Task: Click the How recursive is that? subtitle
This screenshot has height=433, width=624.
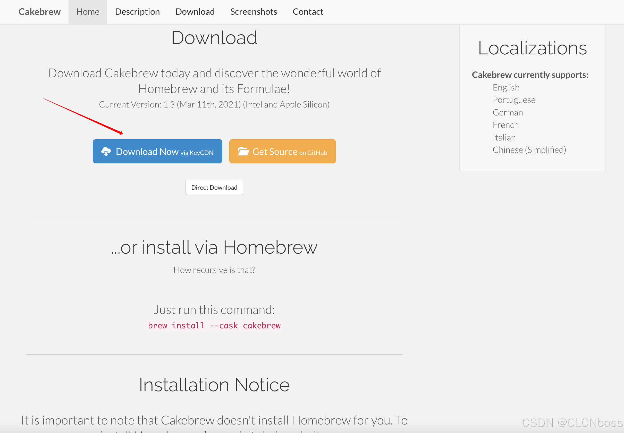Action: (214, 270)
